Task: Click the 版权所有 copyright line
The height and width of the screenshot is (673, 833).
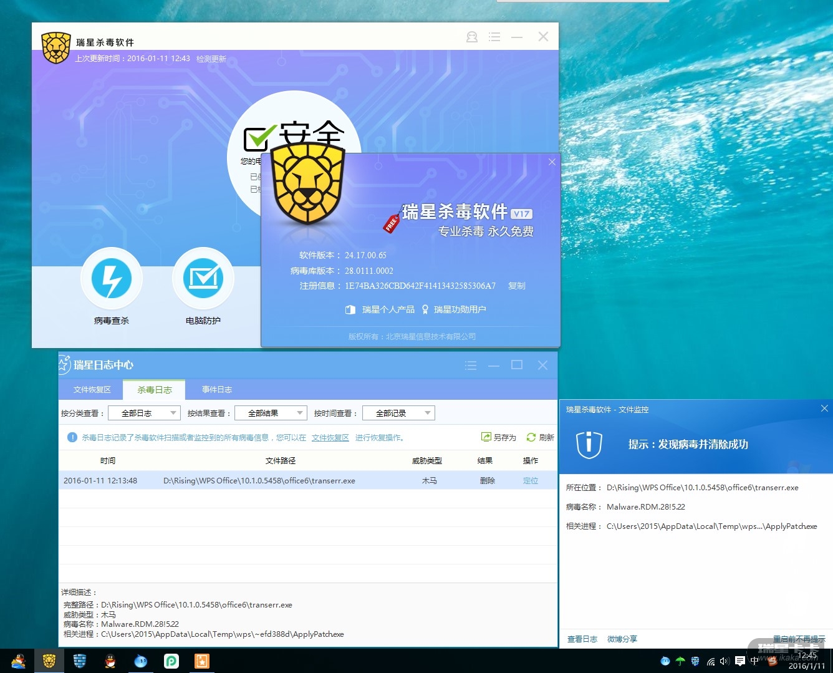Action: pos(412,336)
